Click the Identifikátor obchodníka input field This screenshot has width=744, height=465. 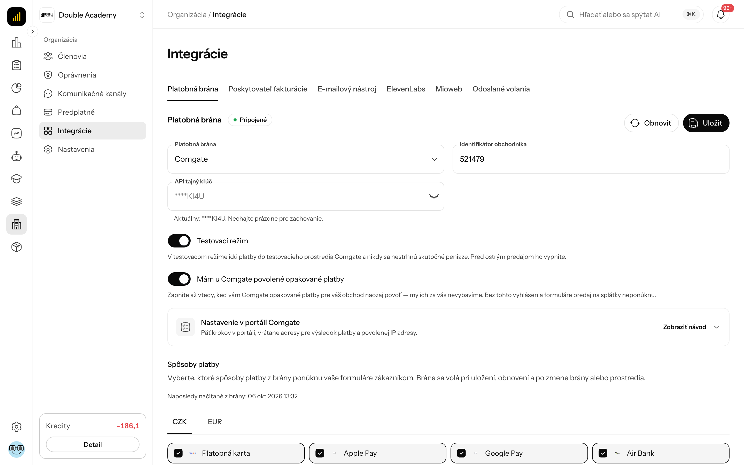click(x=591, y=159)
